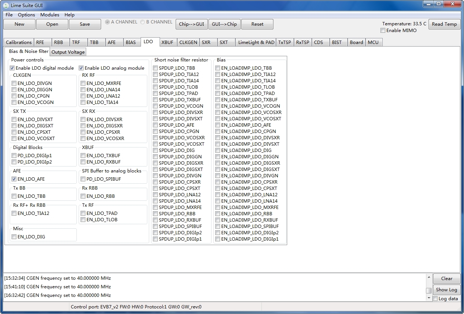Switch to the RxTSP tab
Viewport: 464px width, 314px height.
pos(302,42)
